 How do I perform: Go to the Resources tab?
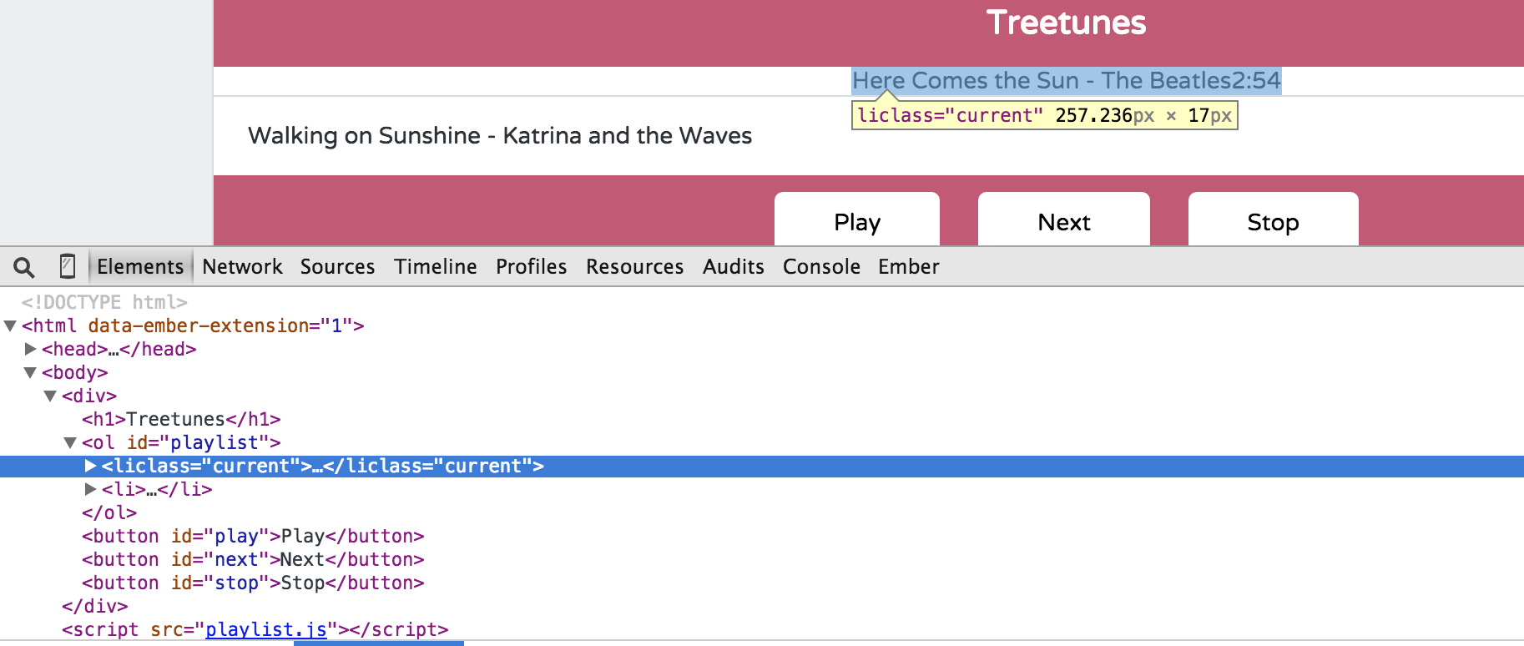(634, 267)
